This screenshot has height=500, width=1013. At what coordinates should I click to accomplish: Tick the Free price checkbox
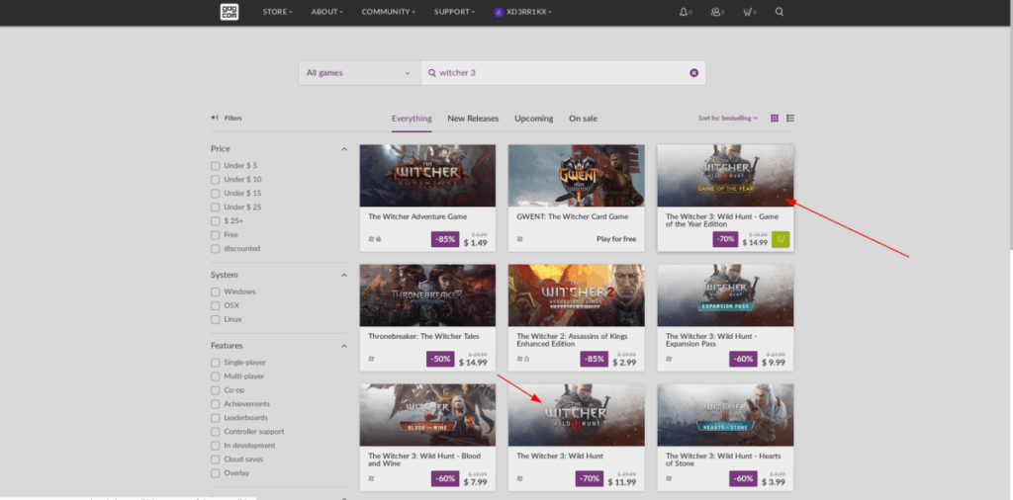(215, 235)
